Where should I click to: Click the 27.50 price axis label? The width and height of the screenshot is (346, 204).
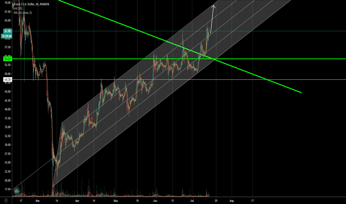point(8,154)
